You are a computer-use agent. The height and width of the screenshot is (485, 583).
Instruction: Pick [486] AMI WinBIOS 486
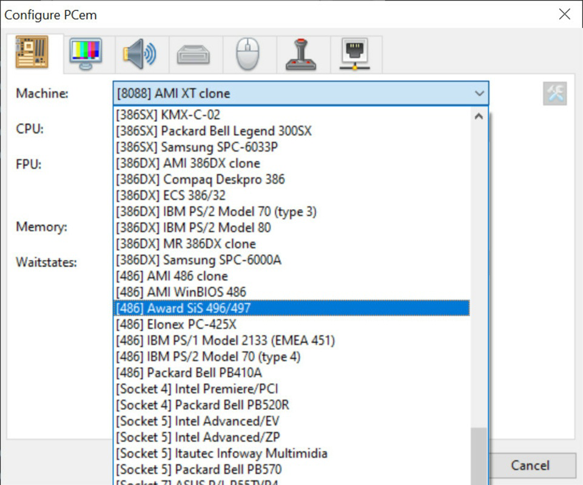tap(291, 292)
